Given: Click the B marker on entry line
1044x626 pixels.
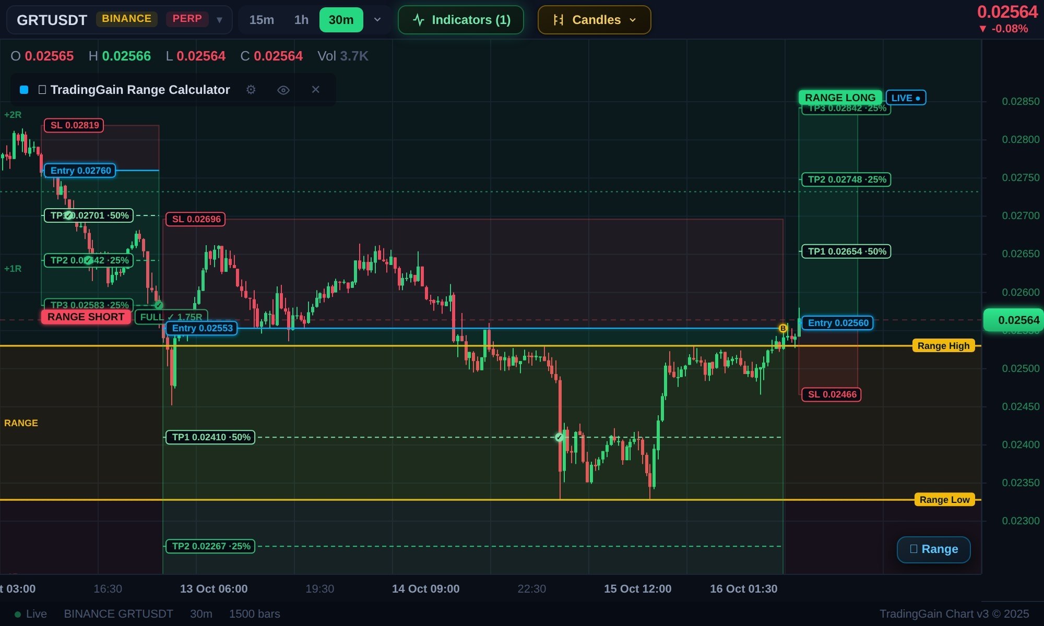Looking at the screenshot, I should point(782,328).
